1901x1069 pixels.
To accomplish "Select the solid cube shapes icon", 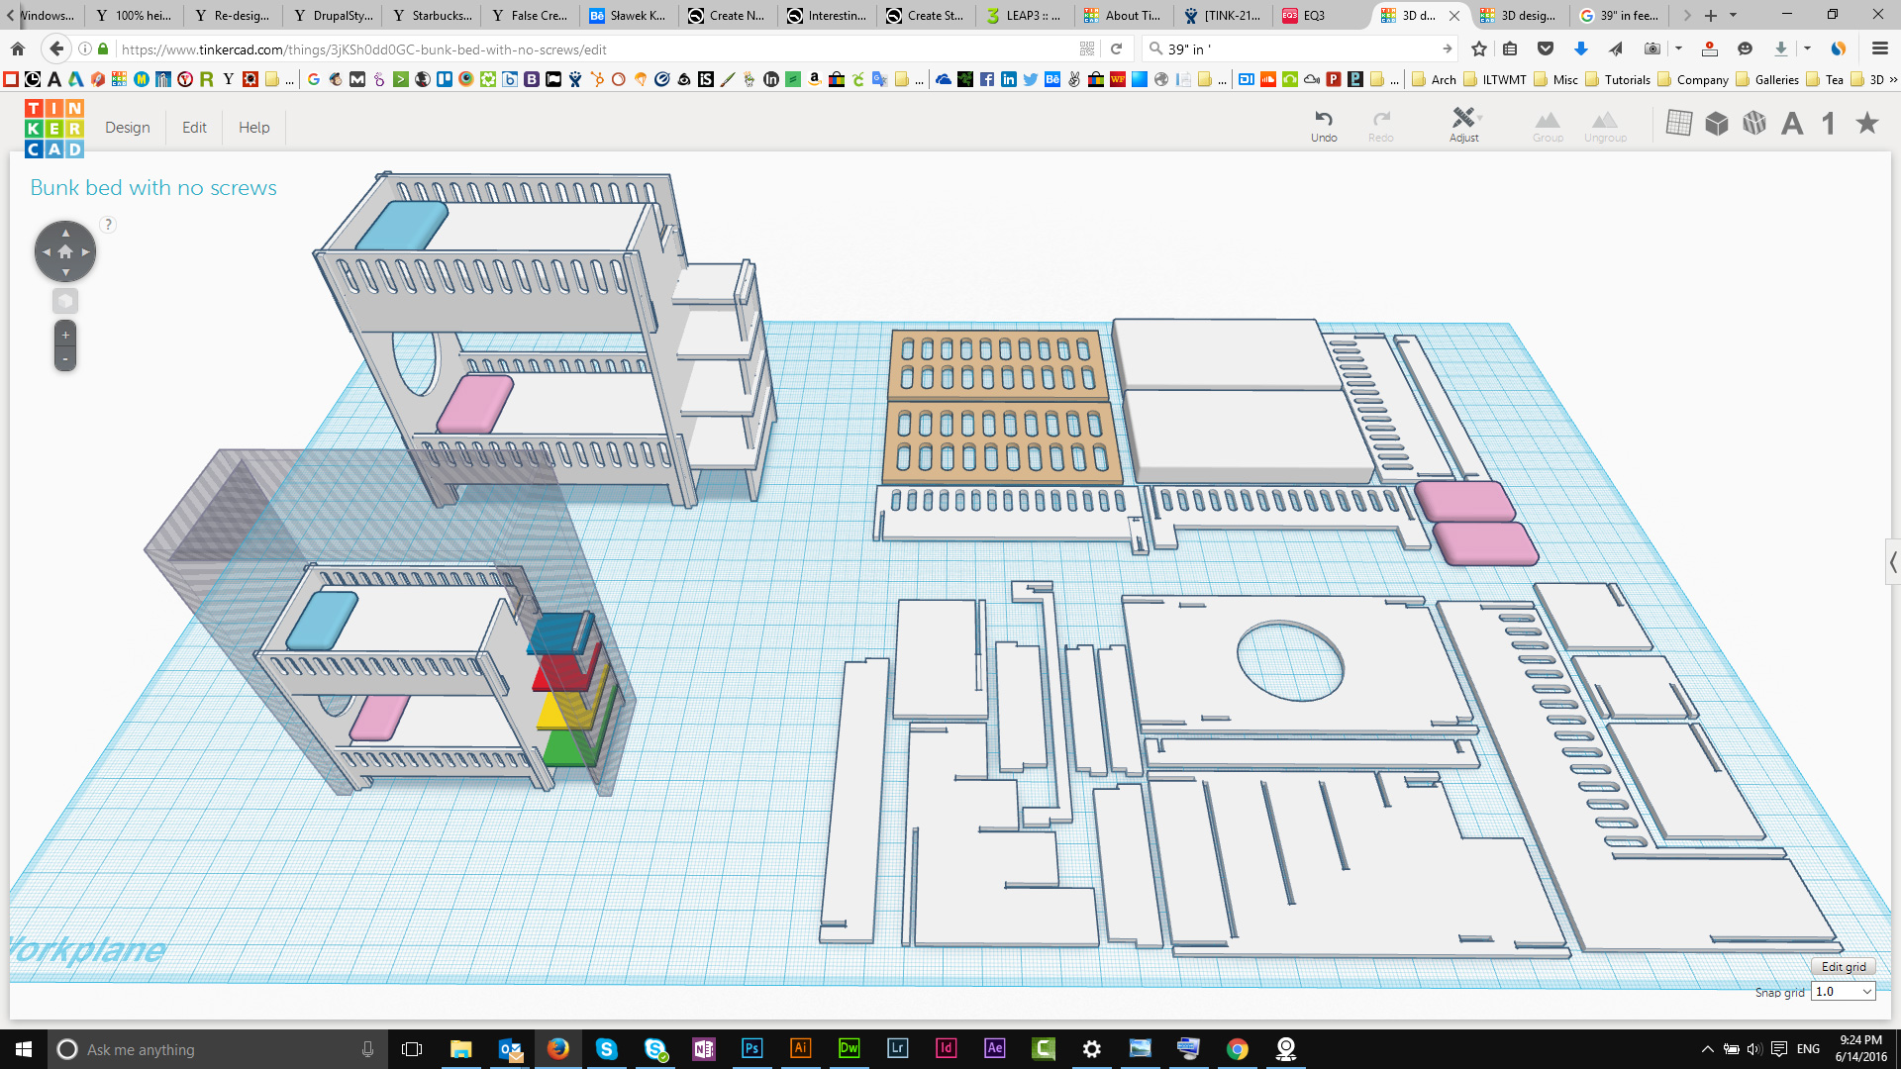I will (x=1717, y=124).
